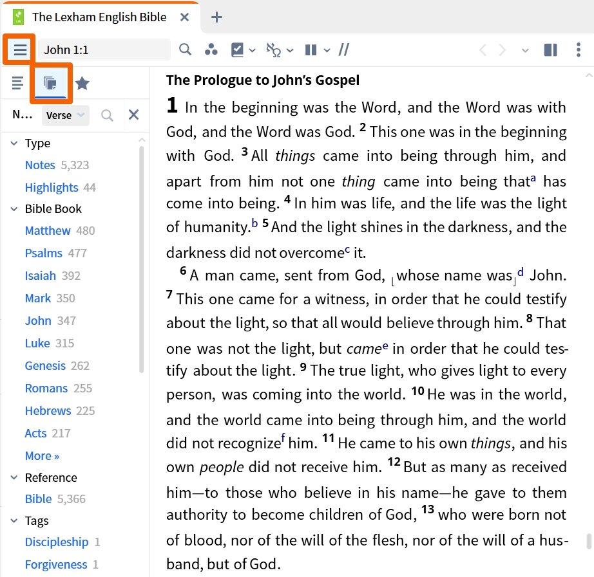Open footnote b after 'humanity'
This screenshot has height=577, width=594.
tap(255, 223)
